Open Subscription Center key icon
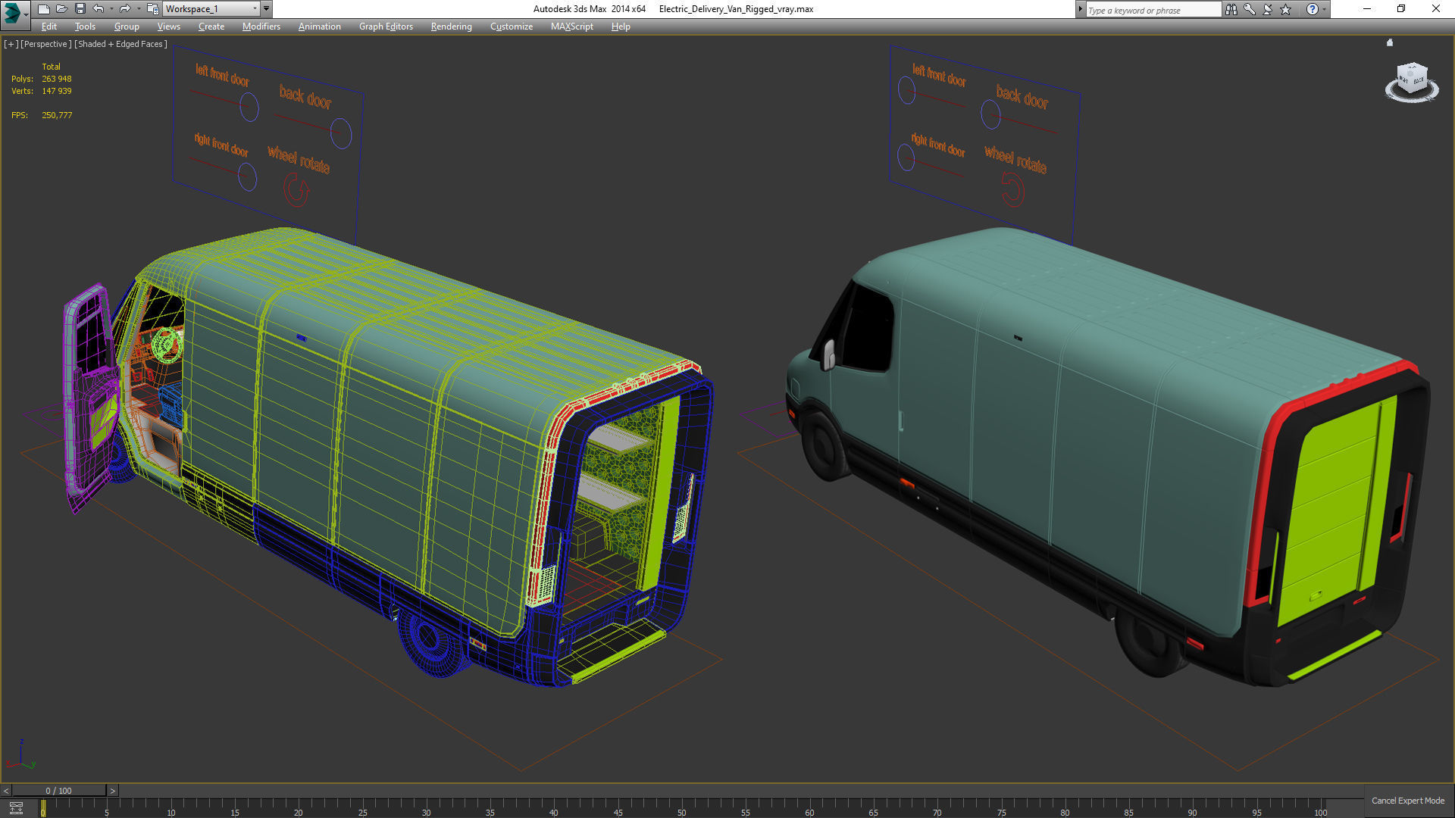This screenshot has height=818, width=1455. click(1249, 9)
